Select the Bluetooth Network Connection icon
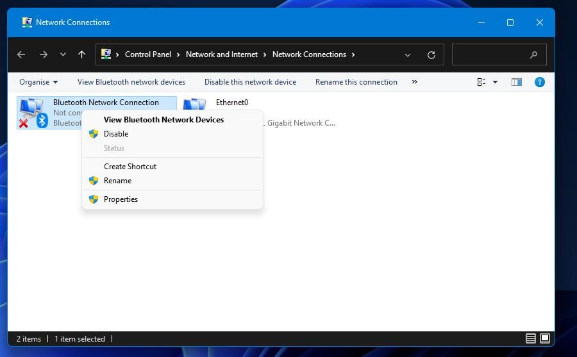Image resolution: width=577 pixels, height=357 pixels. coord(33,113)
